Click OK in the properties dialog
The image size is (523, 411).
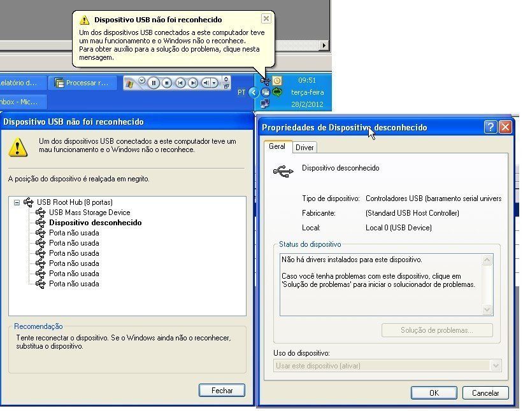434,393
